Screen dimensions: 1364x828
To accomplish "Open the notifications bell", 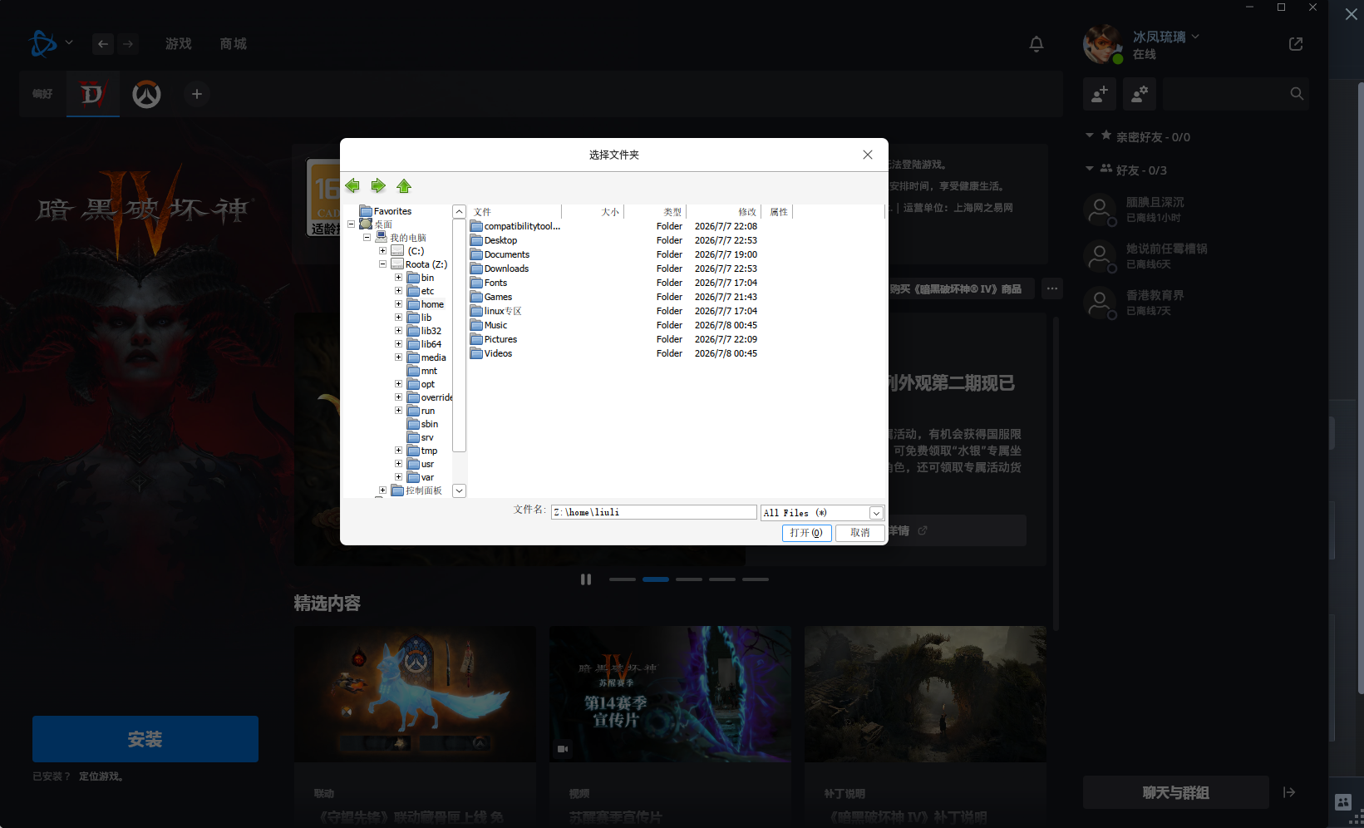I will 1037,44.
